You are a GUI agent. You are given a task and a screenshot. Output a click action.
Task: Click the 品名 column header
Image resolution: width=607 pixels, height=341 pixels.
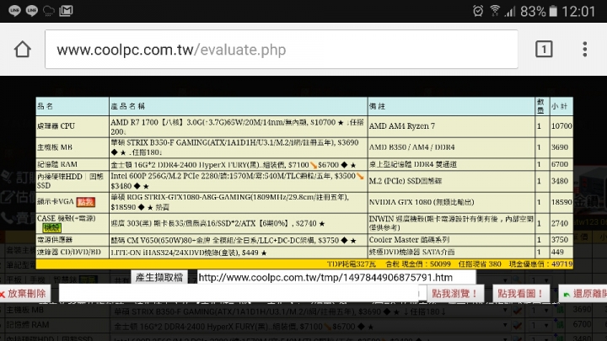click(73, 106)
